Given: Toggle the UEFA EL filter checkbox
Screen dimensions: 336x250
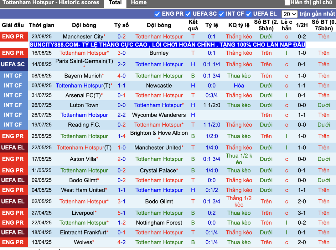Looking at the screenshot, I should point(249,14).
